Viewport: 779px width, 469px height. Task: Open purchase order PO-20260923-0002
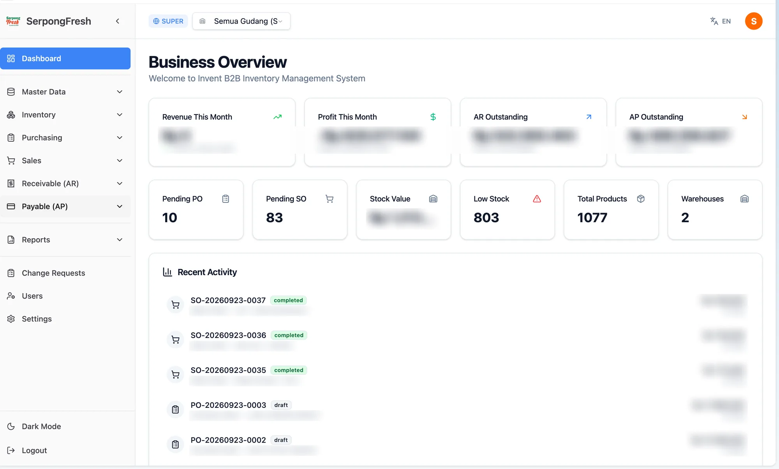click(228, 440)
